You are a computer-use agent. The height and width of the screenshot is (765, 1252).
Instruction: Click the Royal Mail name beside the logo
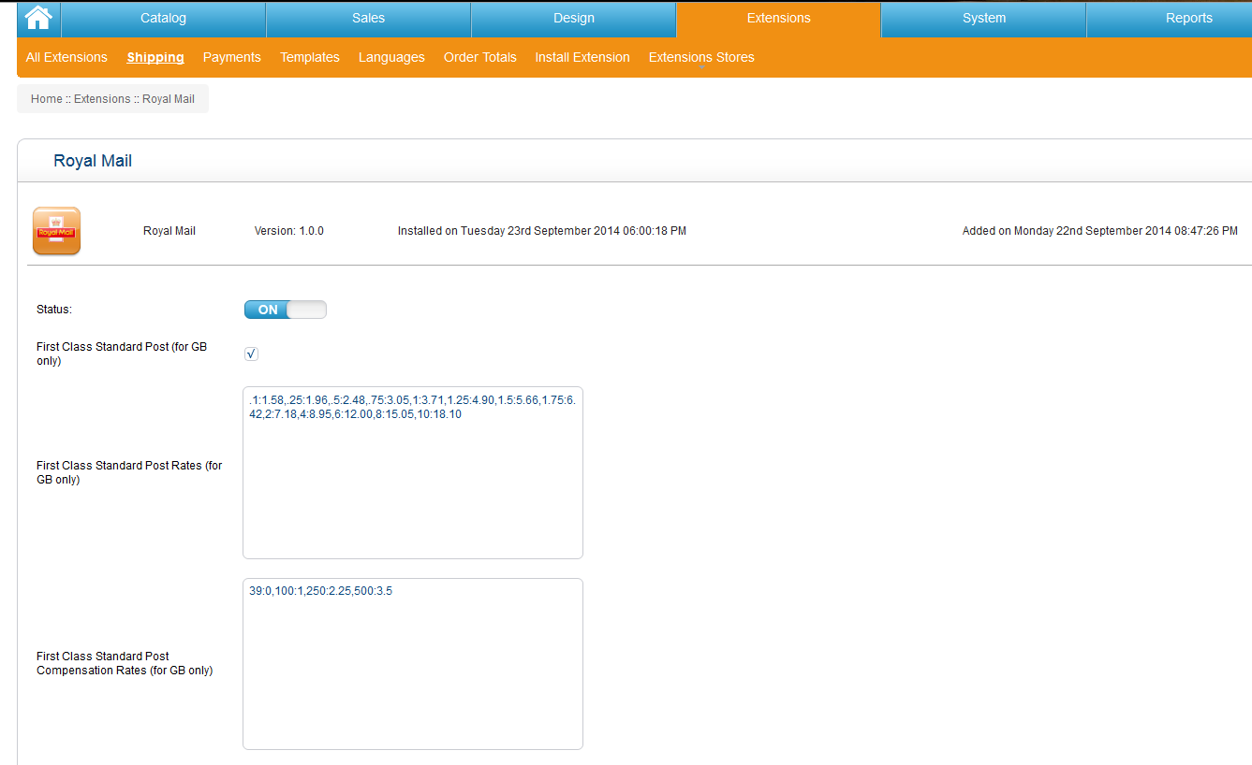click(x=169, y=231)
